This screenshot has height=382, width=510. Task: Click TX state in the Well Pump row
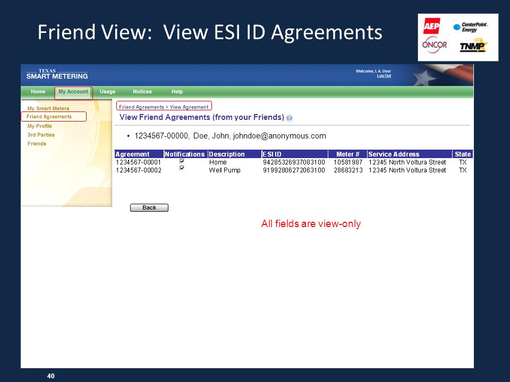coord(463,170)
